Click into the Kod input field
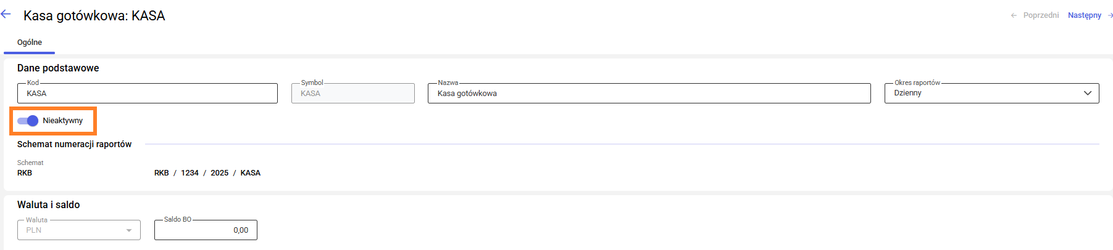1113x250 pixels. (x=147, y=94)
